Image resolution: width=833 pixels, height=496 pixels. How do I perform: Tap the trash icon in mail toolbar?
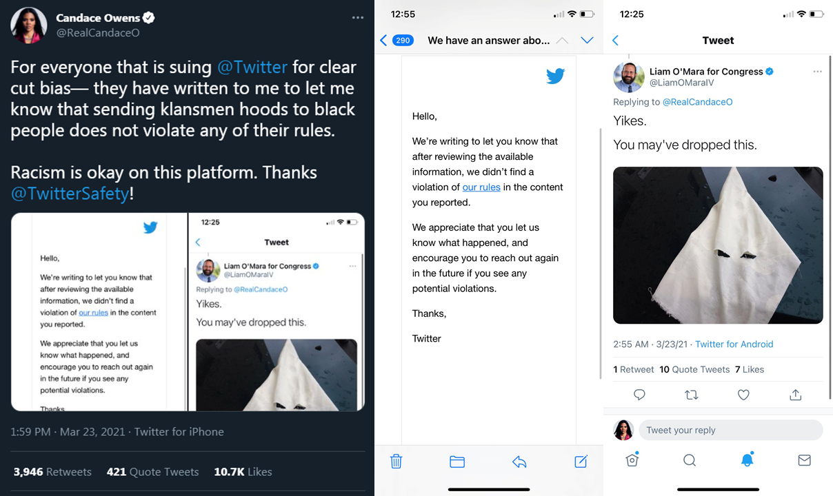396,462
